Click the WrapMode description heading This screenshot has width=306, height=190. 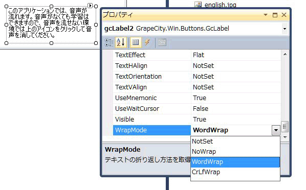[x=123, y=150]
